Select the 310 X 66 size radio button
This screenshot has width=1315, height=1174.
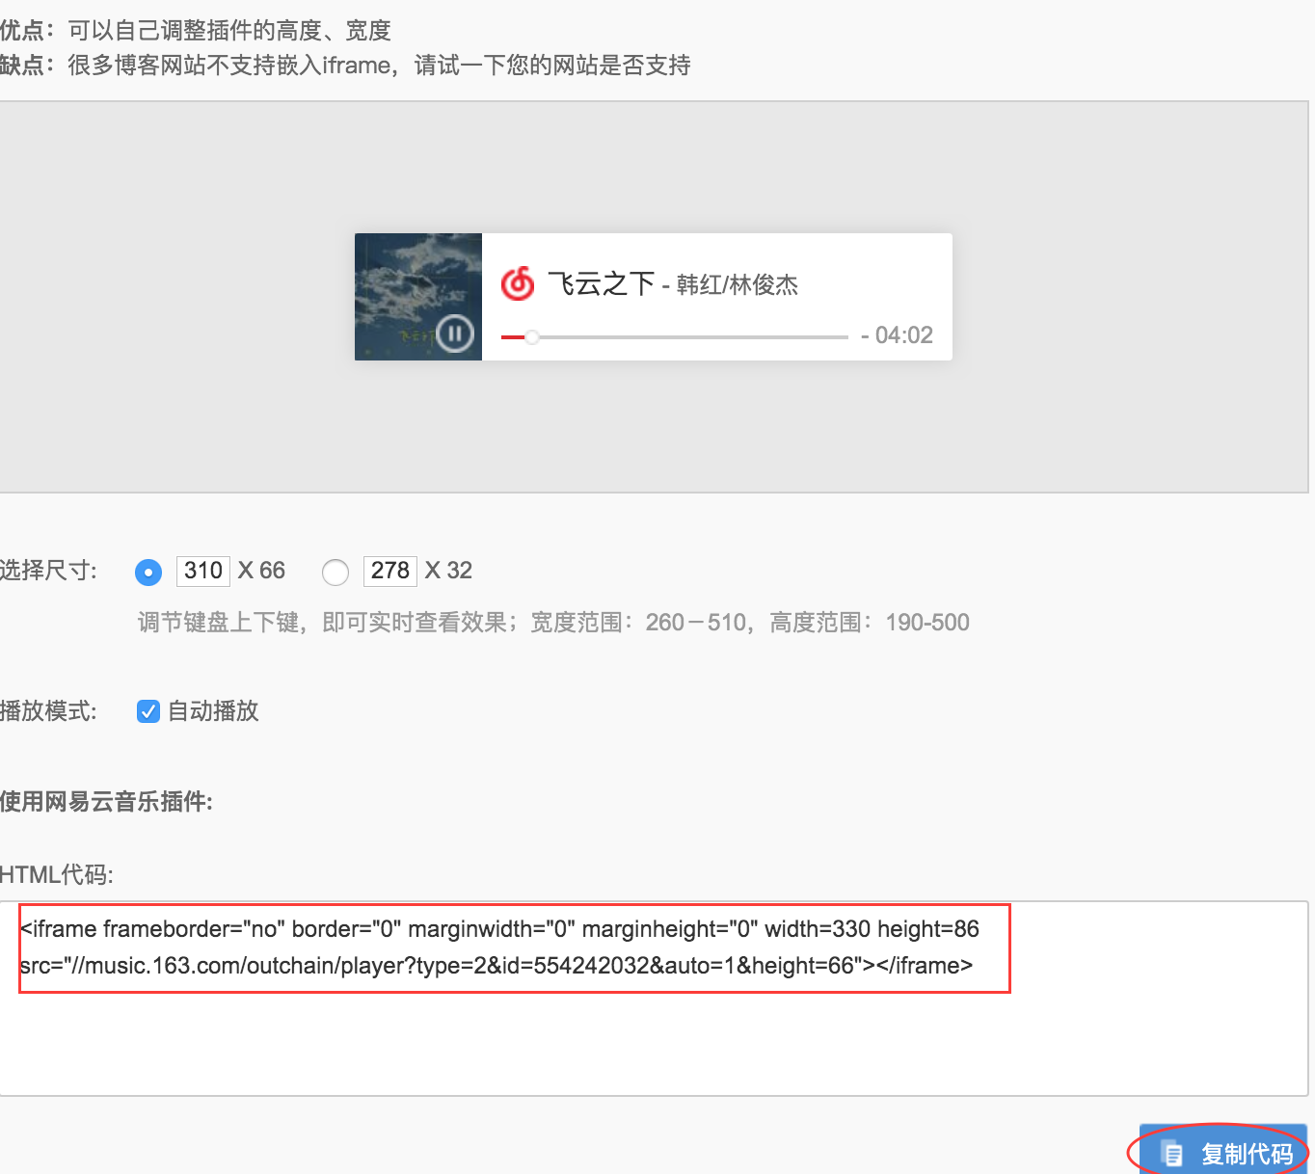pos(148,572)
